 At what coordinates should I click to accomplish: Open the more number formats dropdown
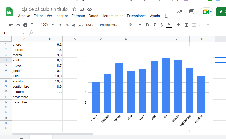89,25
